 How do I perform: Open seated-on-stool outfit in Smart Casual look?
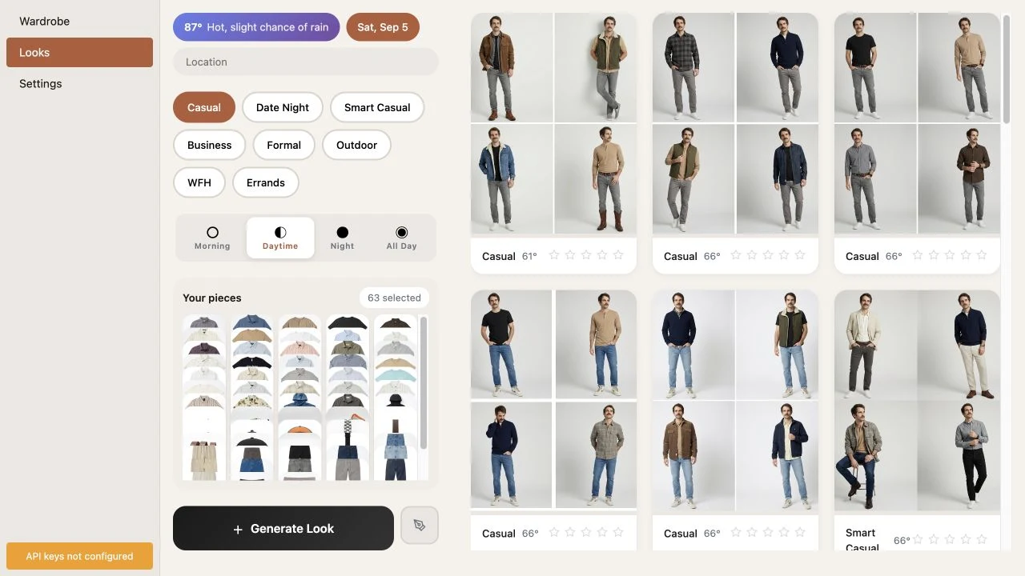click(x=875, y=456)
